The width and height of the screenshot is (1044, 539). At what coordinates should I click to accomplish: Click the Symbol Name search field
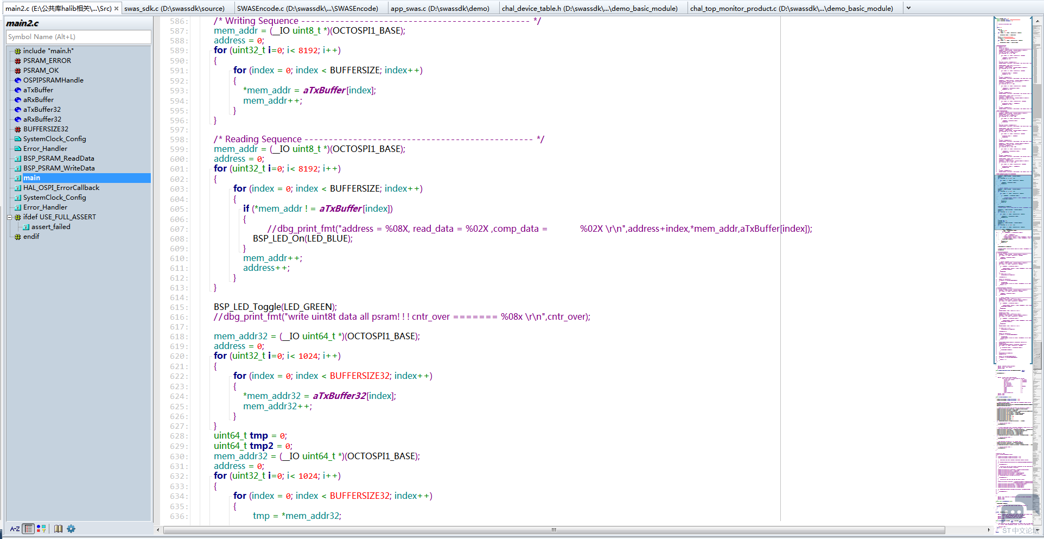click(78, 37)
